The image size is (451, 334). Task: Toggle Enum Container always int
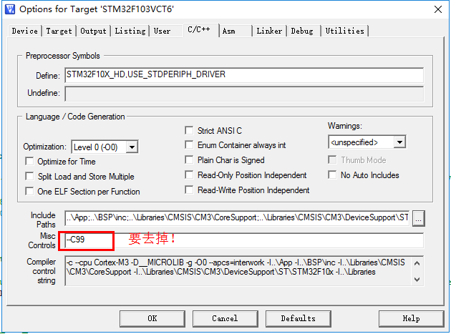[x=189, y=145]
